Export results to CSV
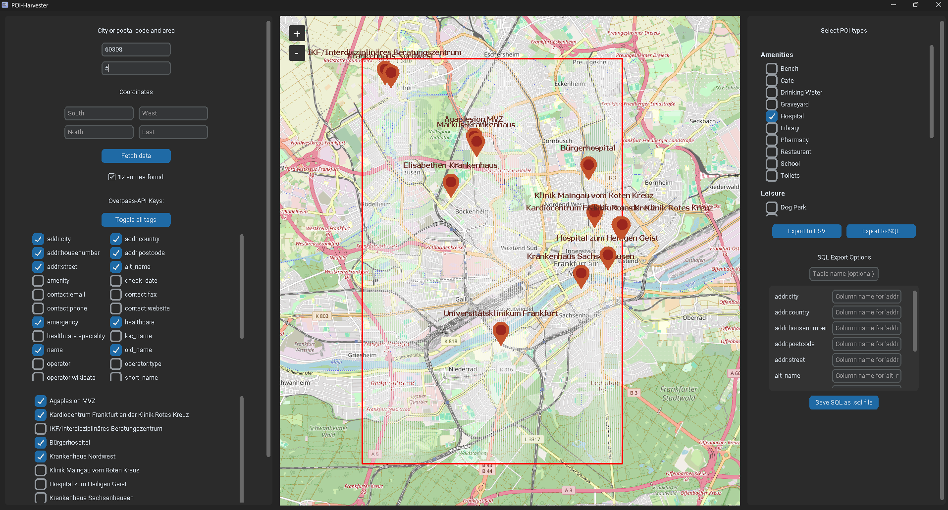 [x=806, y=231]
